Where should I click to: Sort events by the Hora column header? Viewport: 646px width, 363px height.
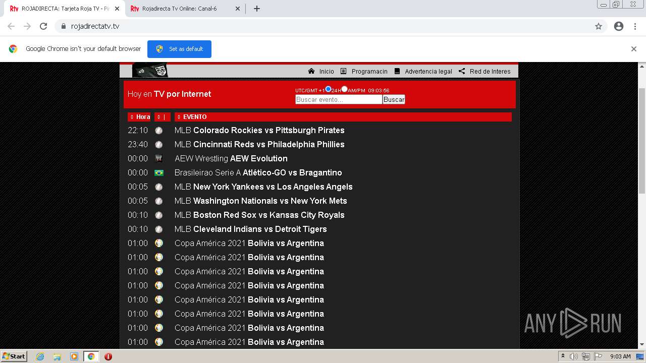pos(139,117)
